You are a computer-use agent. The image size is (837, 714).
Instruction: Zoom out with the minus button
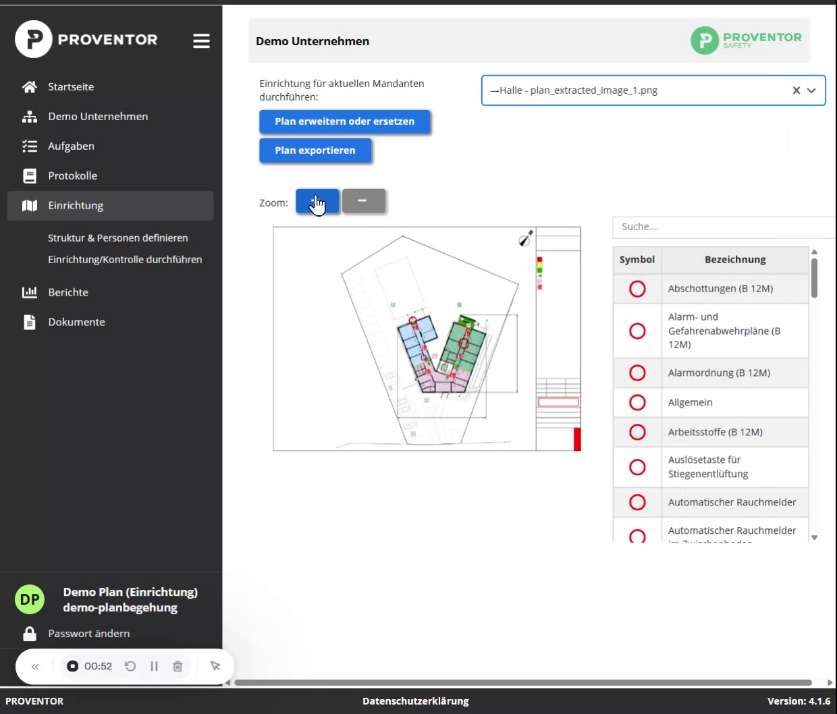coord(364,201)
